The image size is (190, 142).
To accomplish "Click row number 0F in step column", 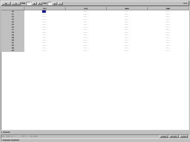I will pos(13,50).
